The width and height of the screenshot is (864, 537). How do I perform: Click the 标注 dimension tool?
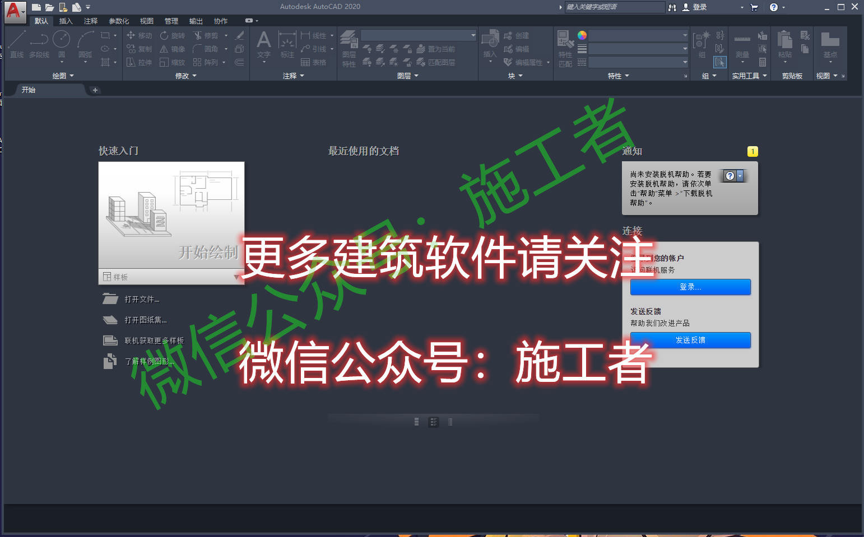click(287, 44)
